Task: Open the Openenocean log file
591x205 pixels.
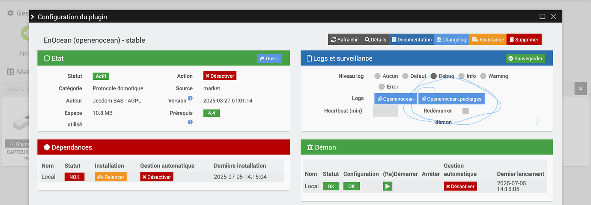Action: pos(395,99)
